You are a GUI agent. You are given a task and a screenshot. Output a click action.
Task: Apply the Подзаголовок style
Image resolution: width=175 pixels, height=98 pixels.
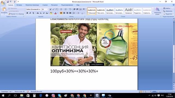pyautogui.click(x=138, y=11)
